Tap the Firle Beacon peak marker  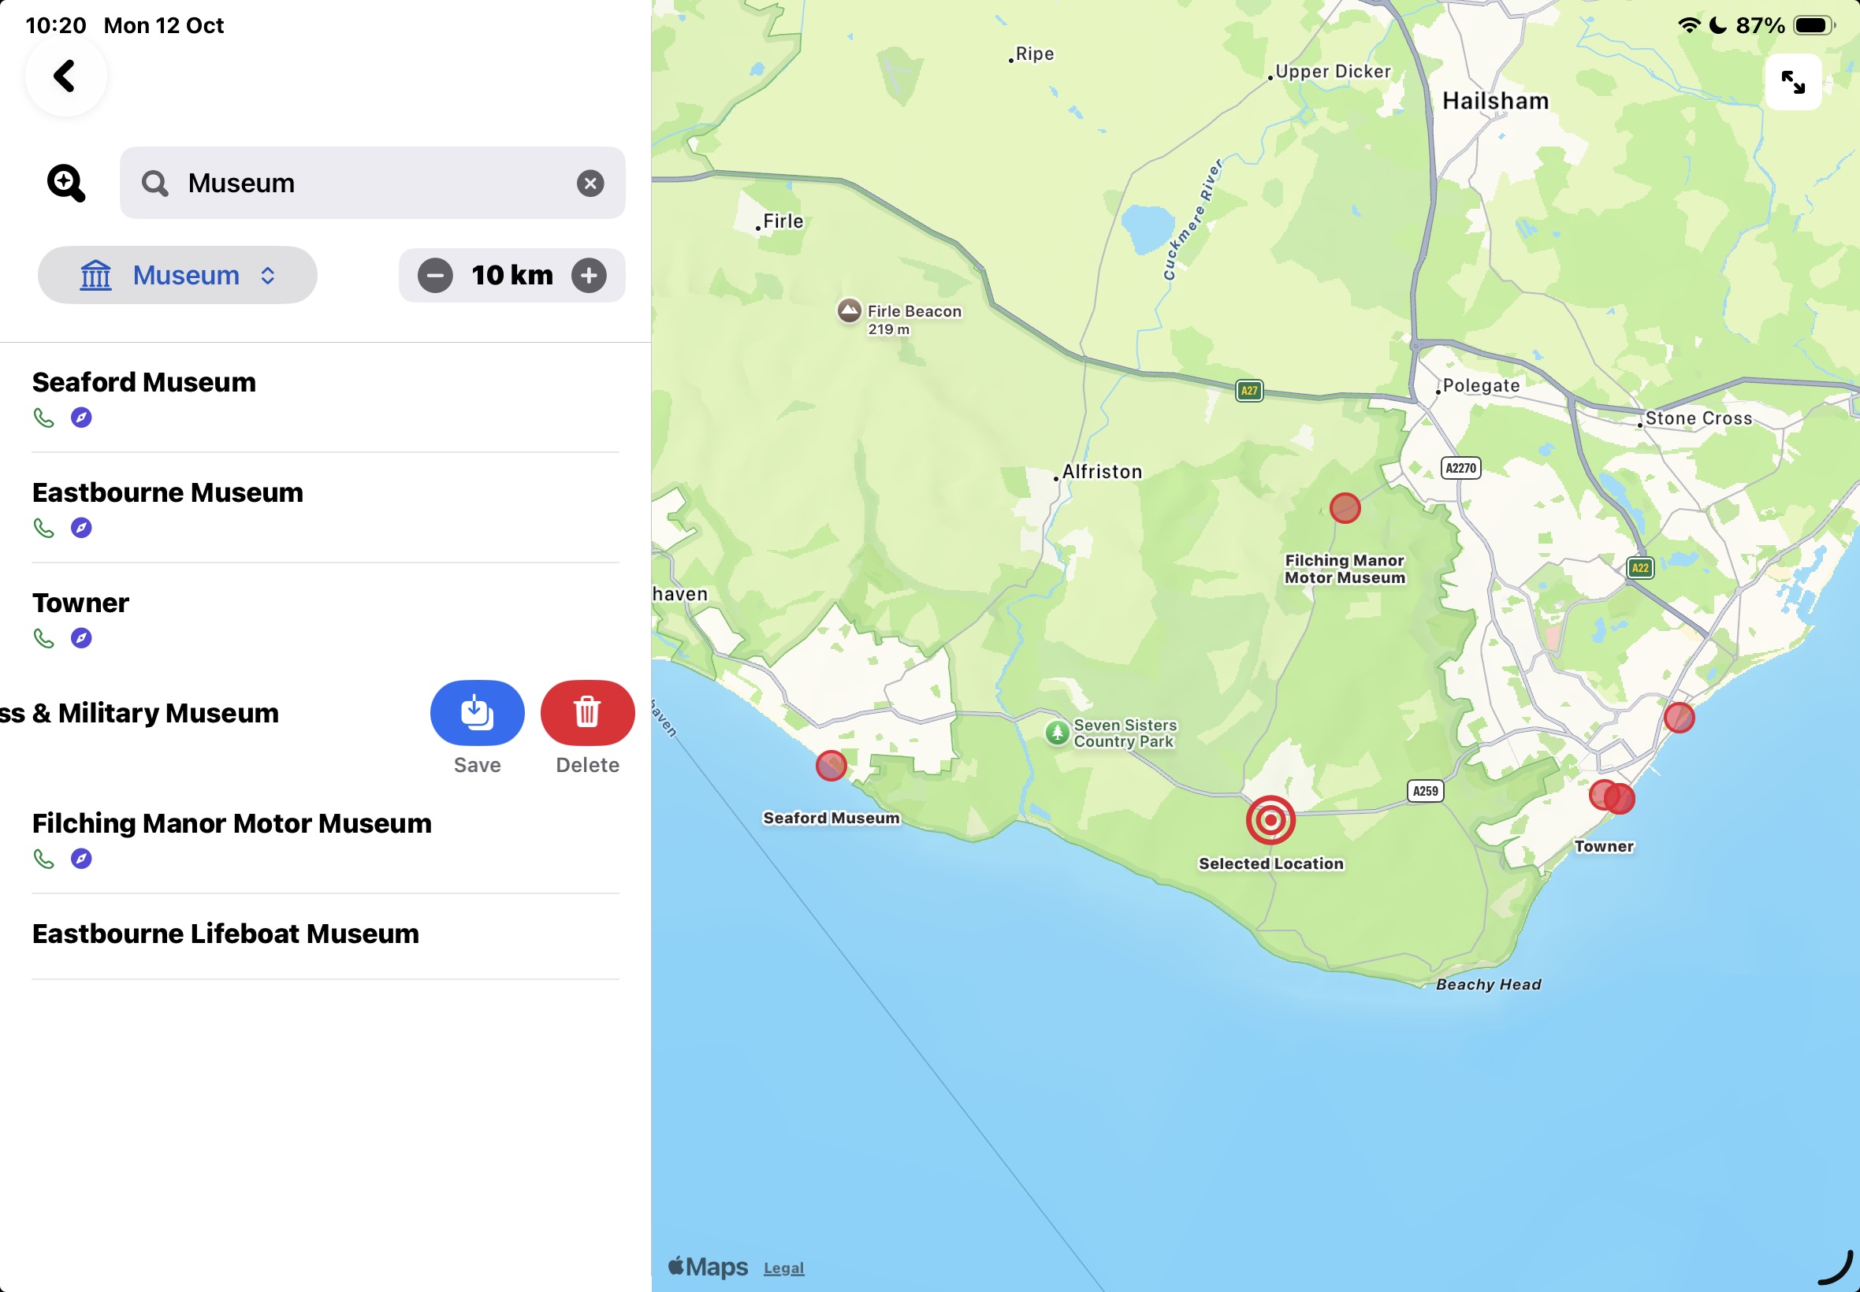point(849,310)
